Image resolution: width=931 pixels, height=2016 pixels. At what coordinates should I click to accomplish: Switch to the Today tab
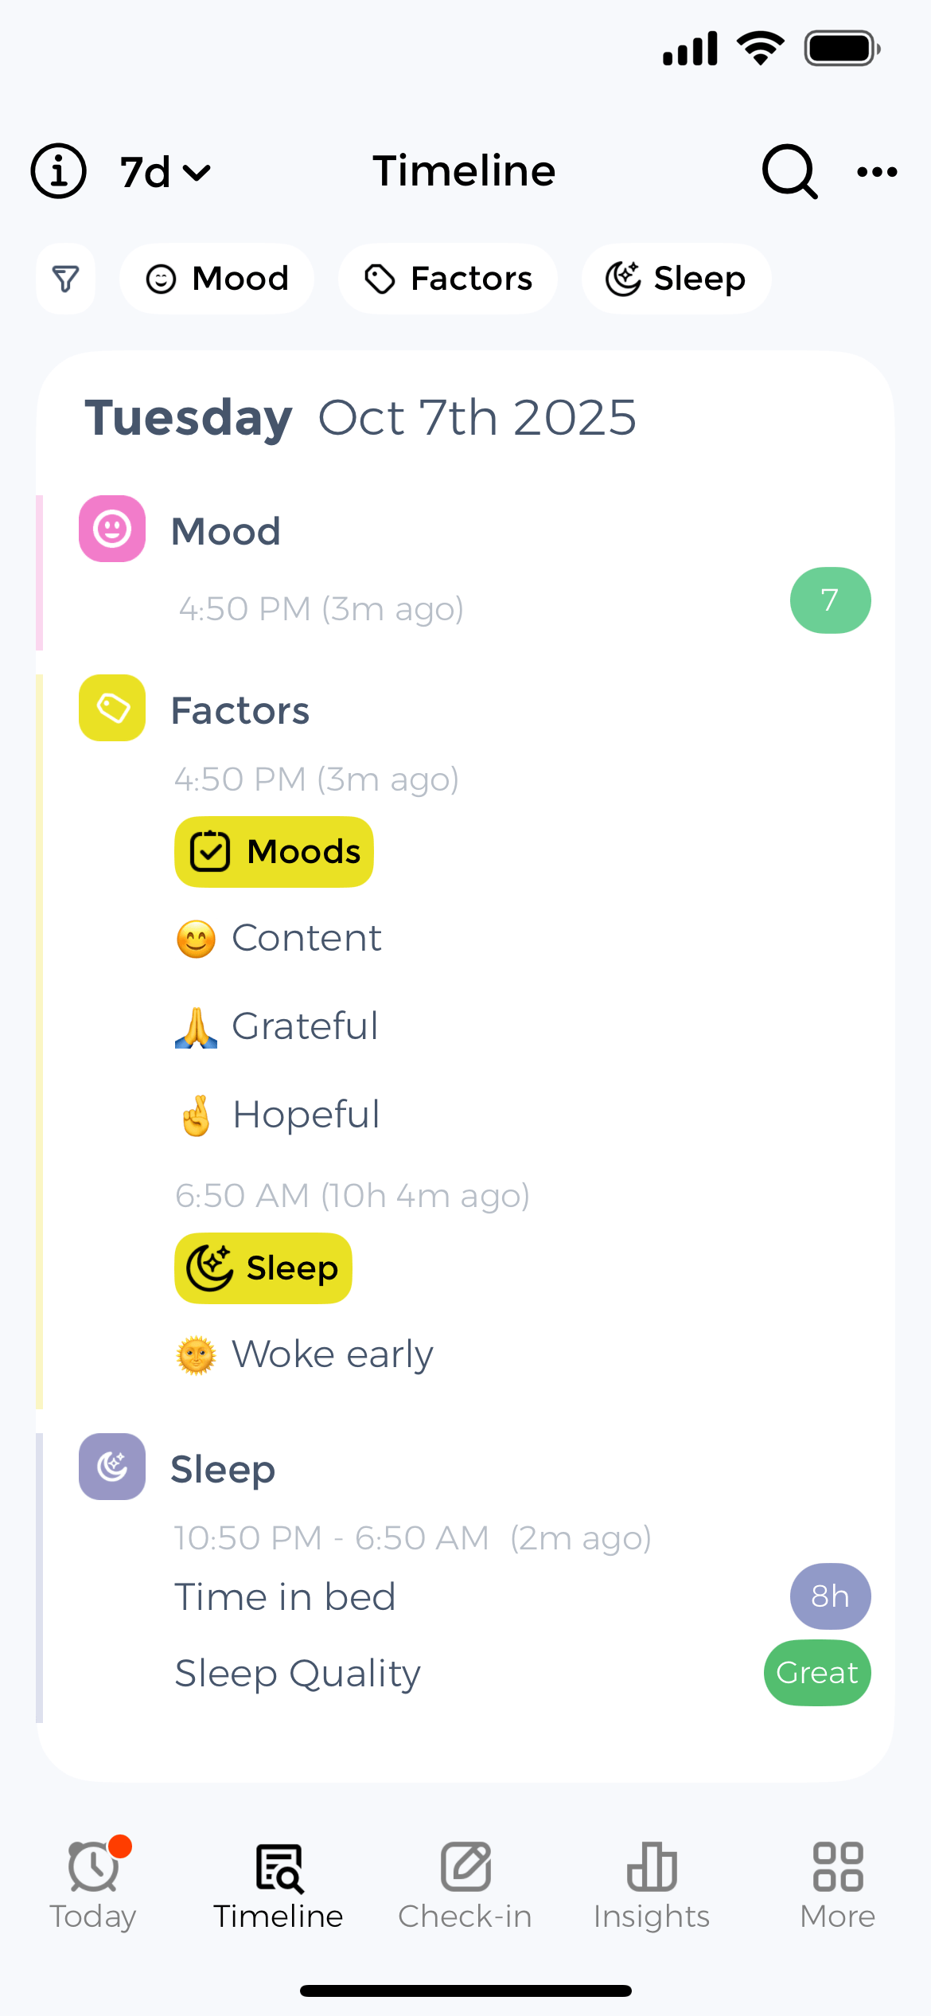point(93,1867)
